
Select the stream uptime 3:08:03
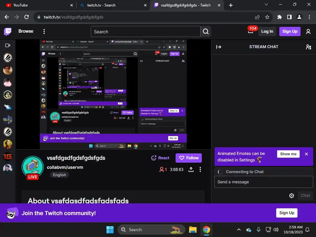click(177, 169)
